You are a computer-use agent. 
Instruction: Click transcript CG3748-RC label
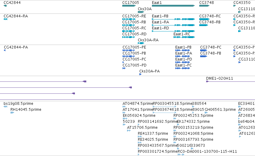tap(210, 16)
